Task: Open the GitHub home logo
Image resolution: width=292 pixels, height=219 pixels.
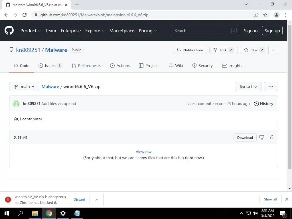Action: coord(9,30)
